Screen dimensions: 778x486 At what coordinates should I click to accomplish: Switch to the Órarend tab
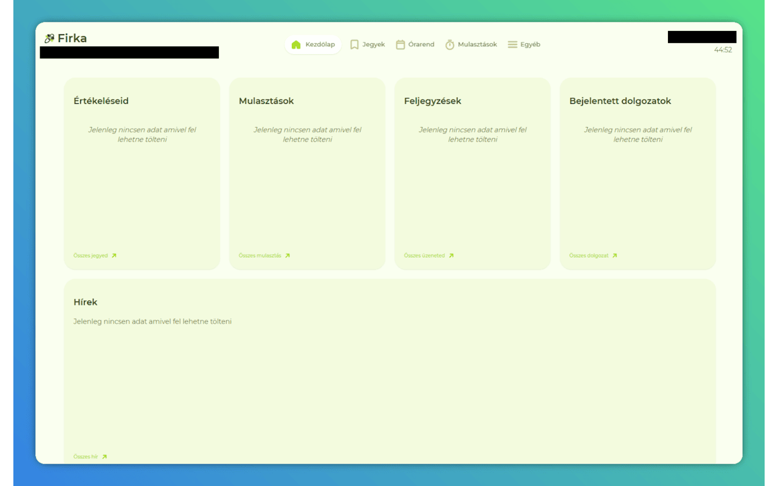click(x=415, y=44)
